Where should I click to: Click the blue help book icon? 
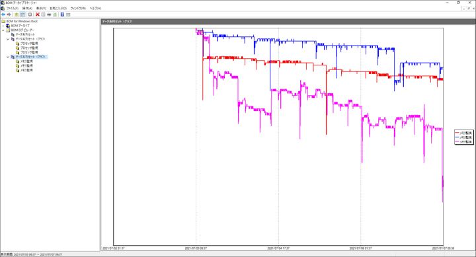coord(62,15)
